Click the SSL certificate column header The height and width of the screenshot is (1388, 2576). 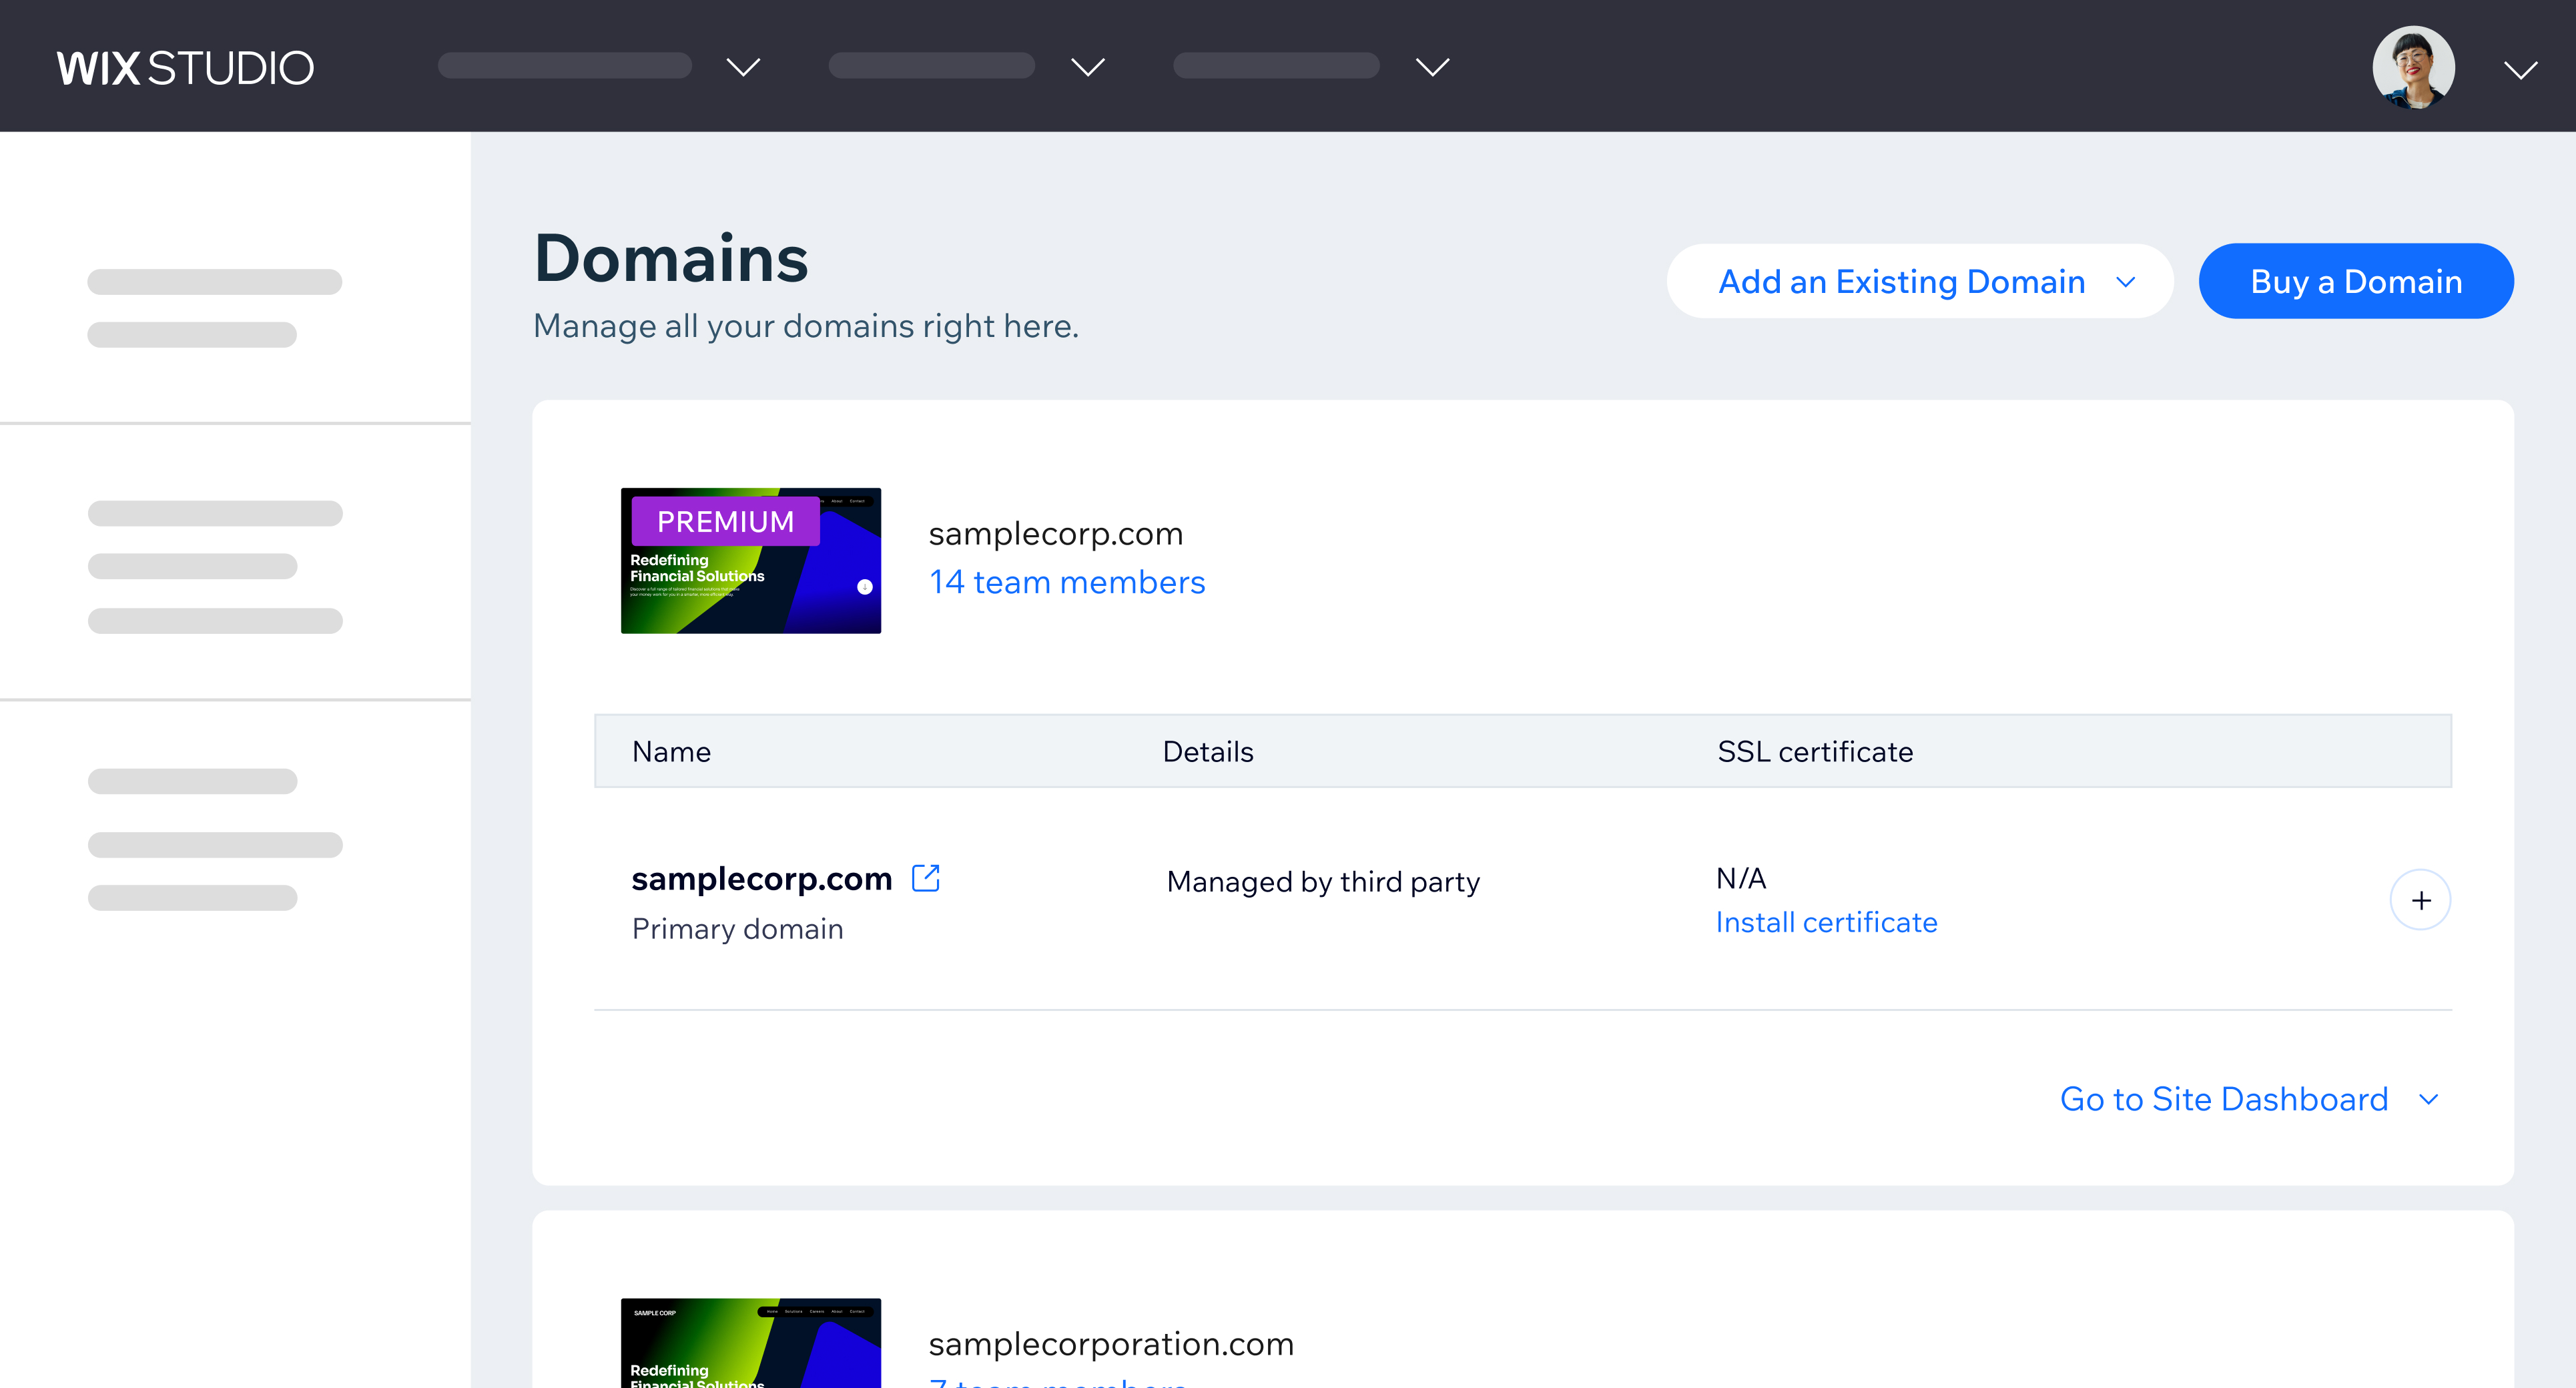point(1815,752)
